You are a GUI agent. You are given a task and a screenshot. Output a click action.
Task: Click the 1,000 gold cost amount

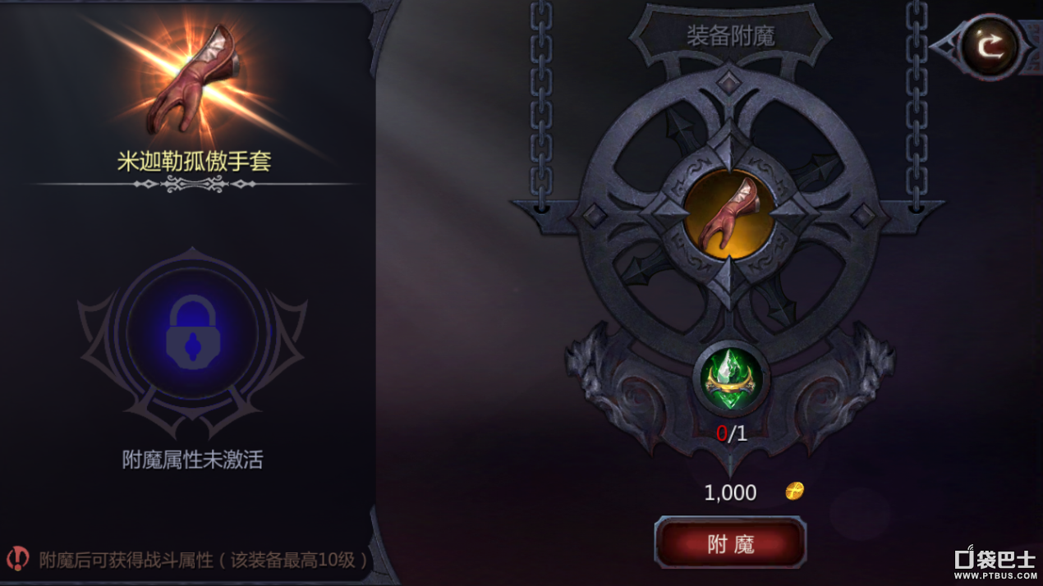pyautogui.click(x=730, y=492)
